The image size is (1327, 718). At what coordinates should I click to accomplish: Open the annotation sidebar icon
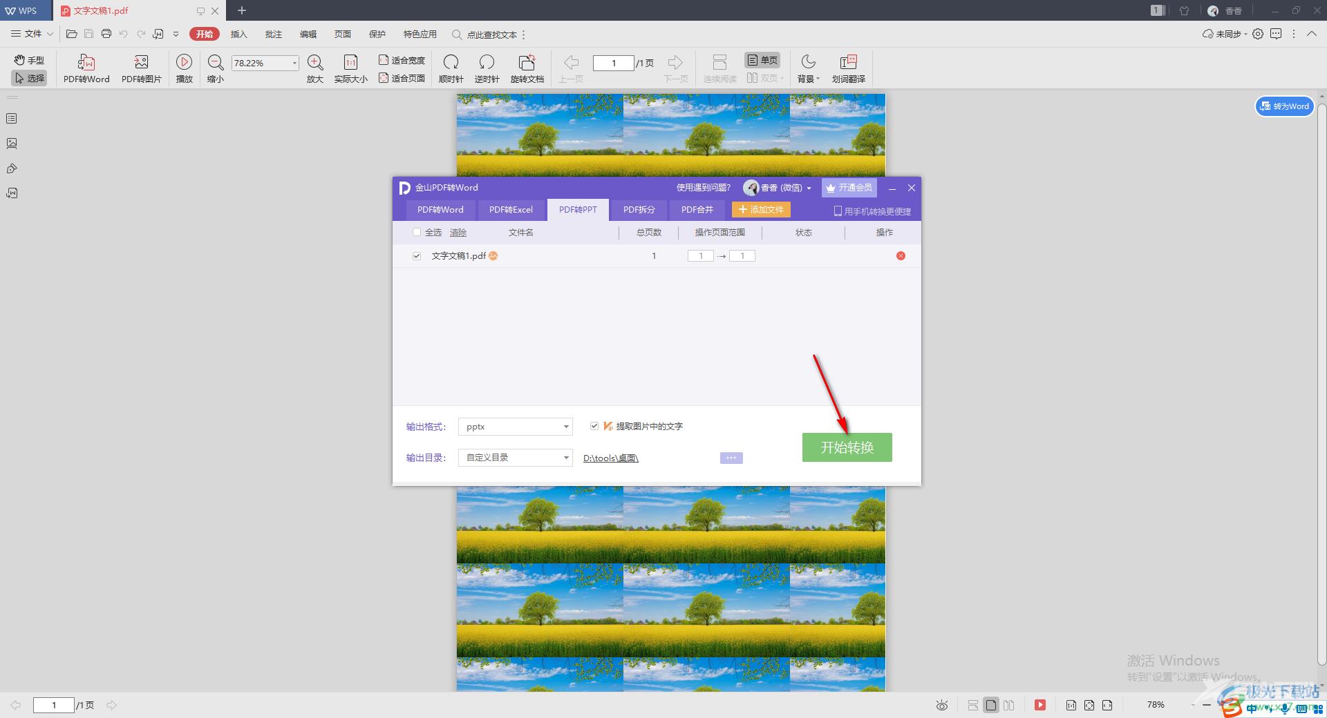click(x=12, y=168)
